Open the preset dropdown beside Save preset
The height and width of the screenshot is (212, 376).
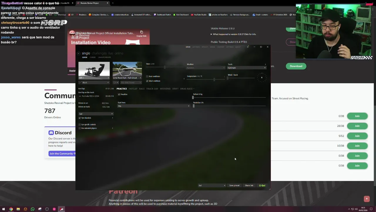point(212,185)
